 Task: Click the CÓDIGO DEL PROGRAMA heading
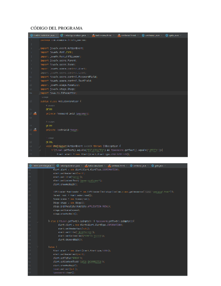tap(56, 28)
